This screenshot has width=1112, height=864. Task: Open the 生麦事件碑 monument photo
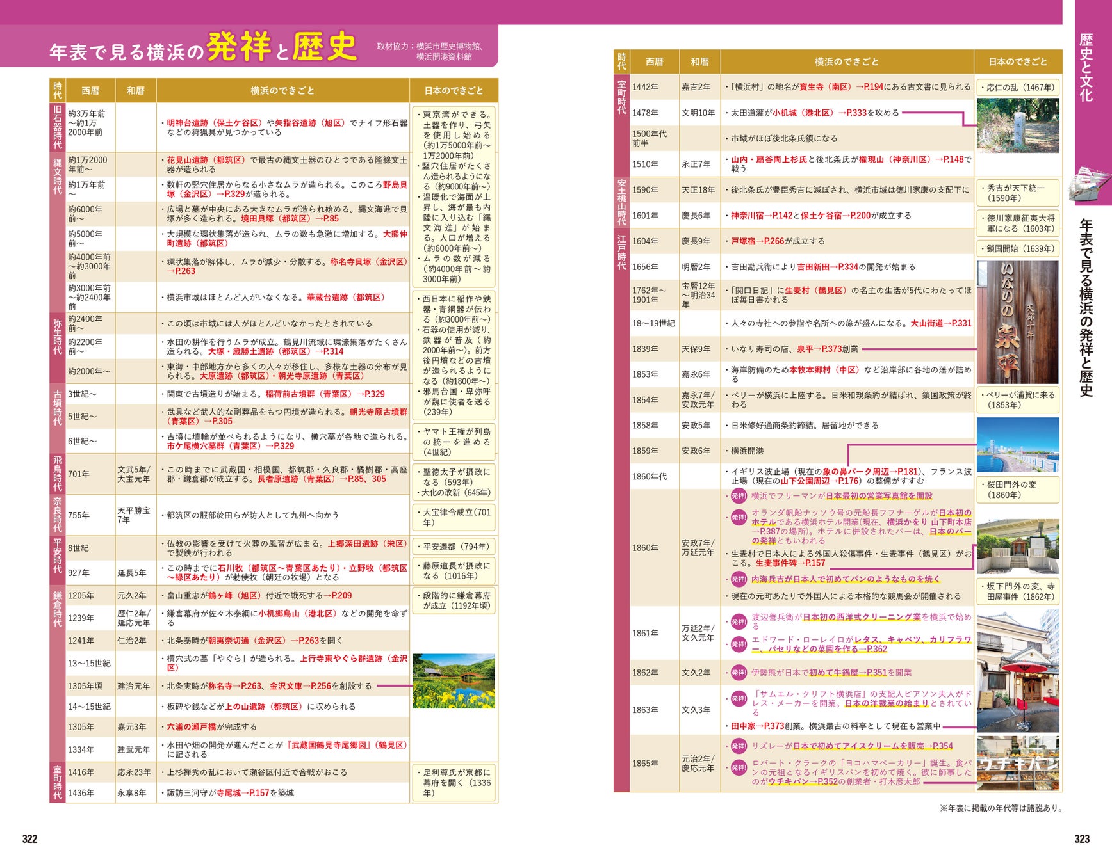point(1018,546)
